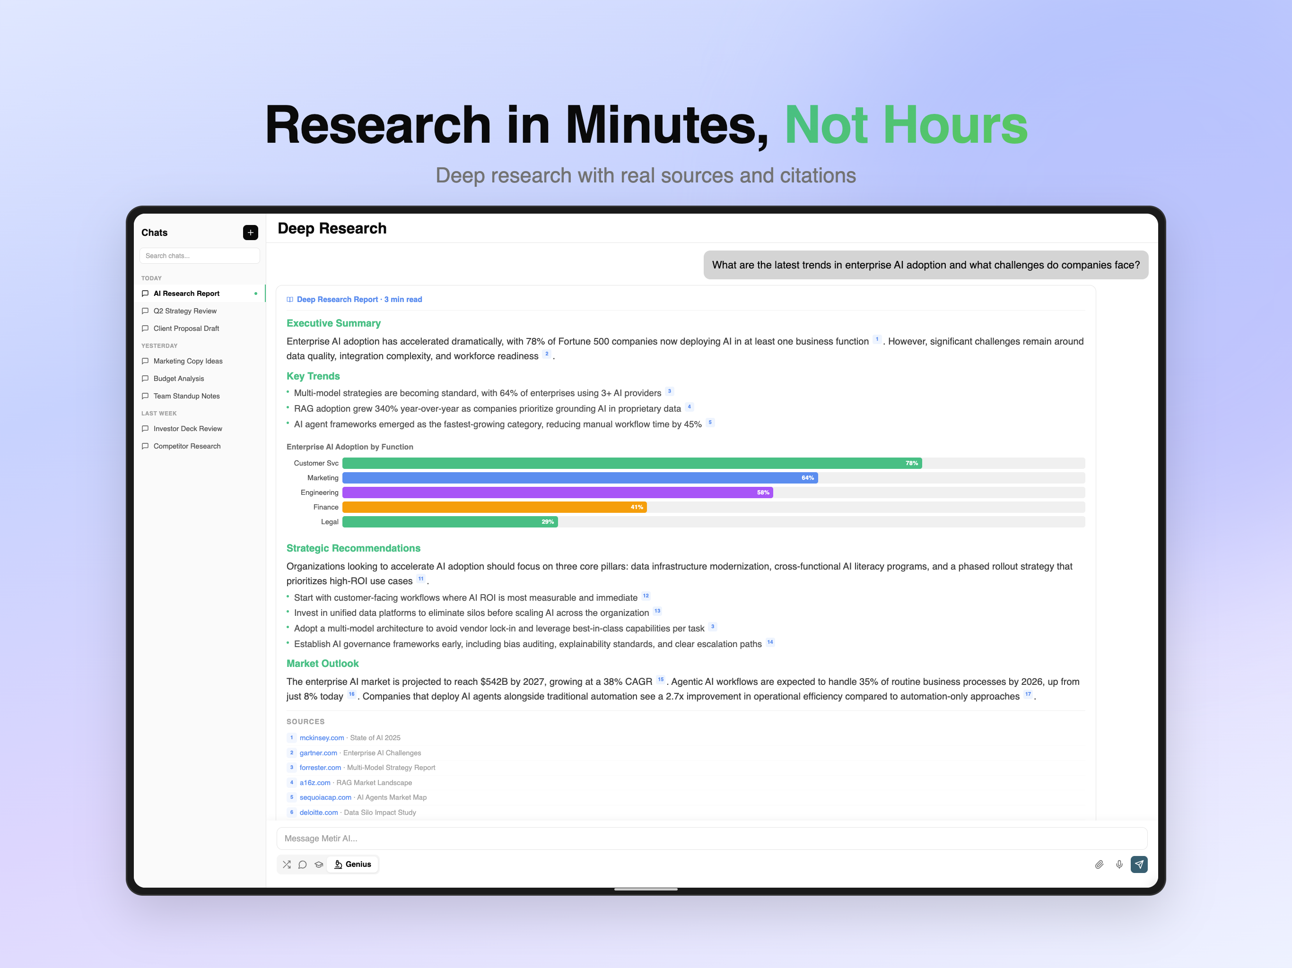
Task: Click the Market Outlook heading
Action: pyautogui.click(x=323, y=664)
